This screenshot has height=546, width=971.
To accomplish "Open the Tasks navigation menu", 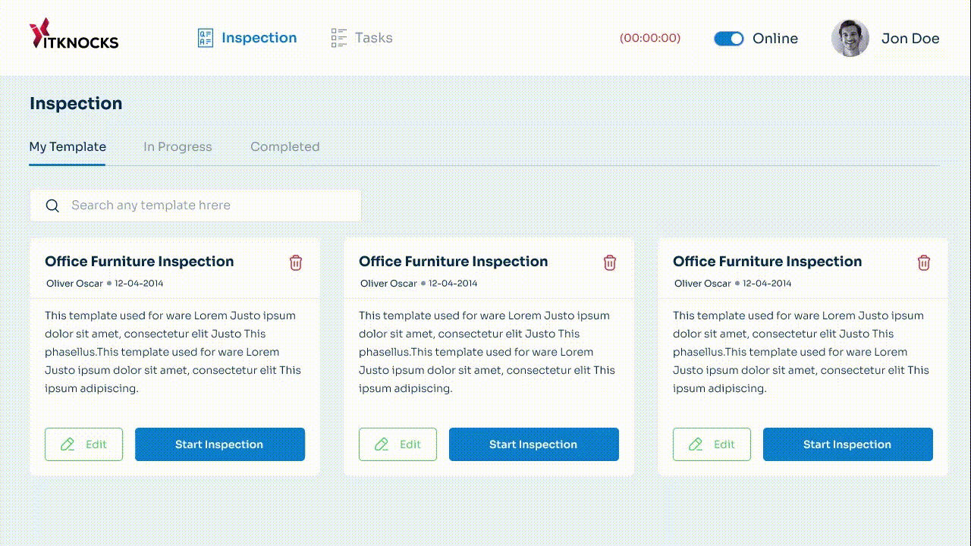I will click(373, 38).
